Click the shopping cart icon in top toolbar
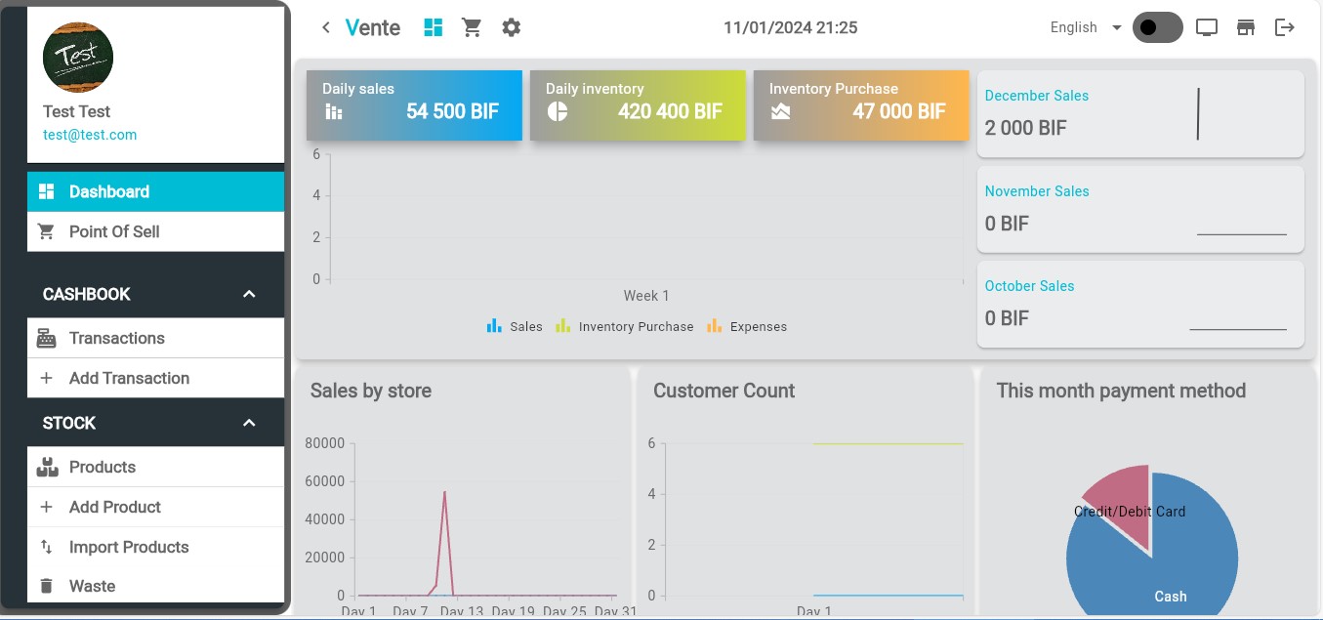Screen dimensions: 1323x620 (x=472, y=27)
